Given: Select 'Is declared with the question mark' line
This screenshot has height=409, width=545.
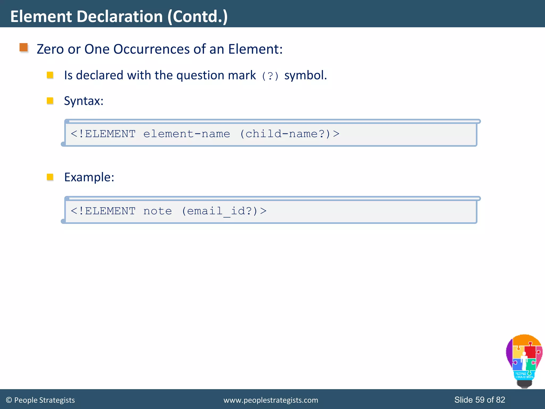Looking at the screenshot, I should click(x=195, y=75).
